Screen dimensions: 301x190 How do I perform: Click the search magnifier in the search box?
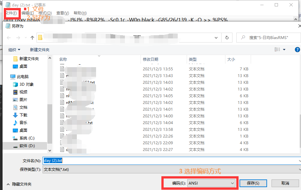(243, 37)
